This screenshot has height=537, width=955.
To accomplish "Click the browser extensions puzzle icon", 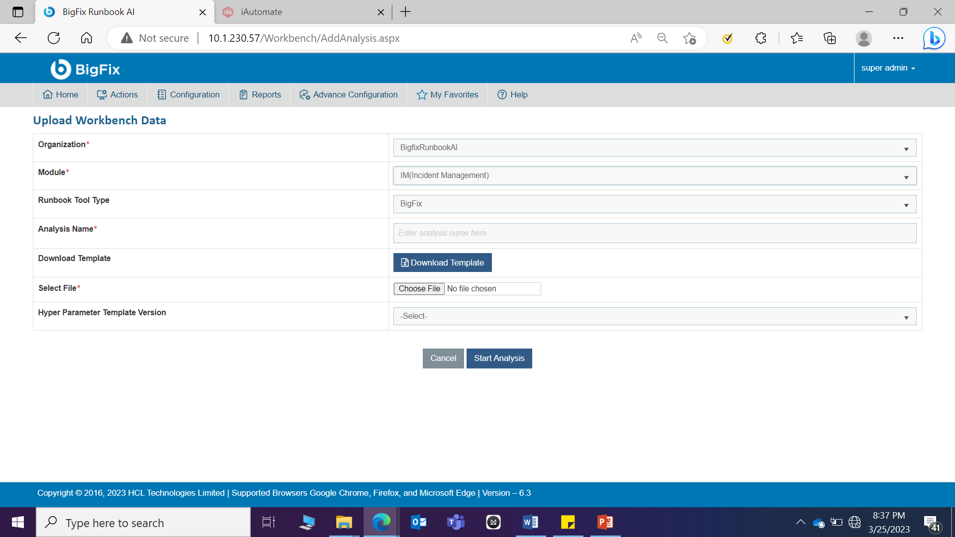I will pos(761,38).
